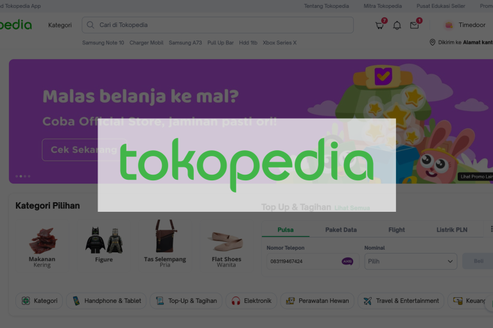Open the Tas Selempang Pria category thumbnail
The height and width of the screenshot is (328, 493).
point(165,244)
